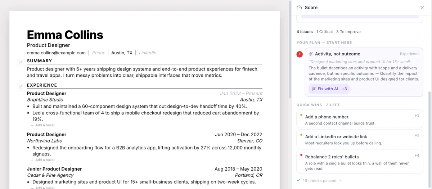This screenshot has height=189, width=432.
Task: Click the LinkedIn placeholder in contact line
Action: coord(148,53)
